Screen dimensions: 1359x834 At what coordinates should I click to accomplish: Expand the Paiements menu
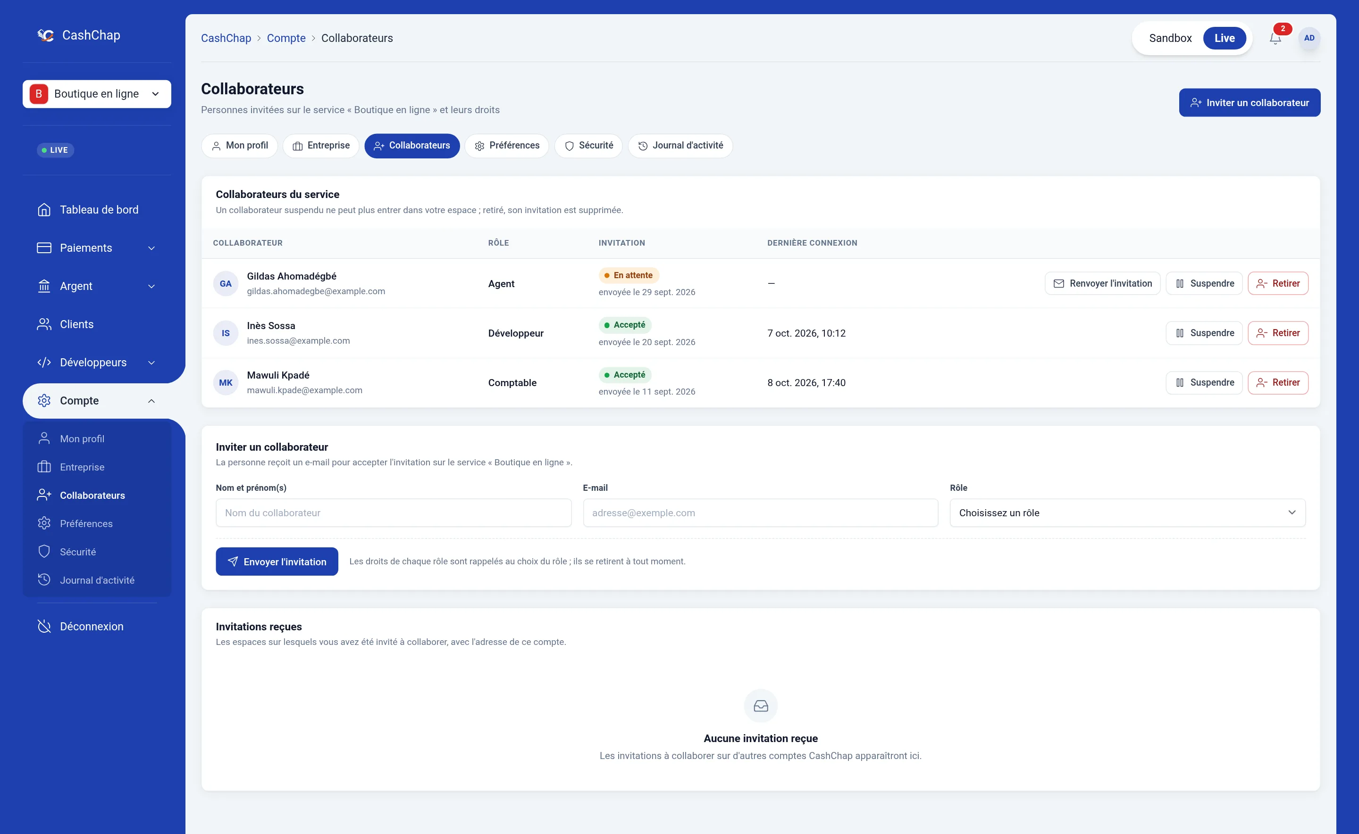(97, 248)
